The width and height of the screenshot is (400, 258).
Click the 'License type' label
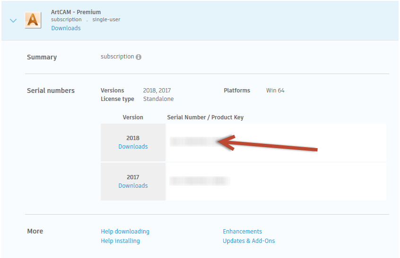[117, 99]
